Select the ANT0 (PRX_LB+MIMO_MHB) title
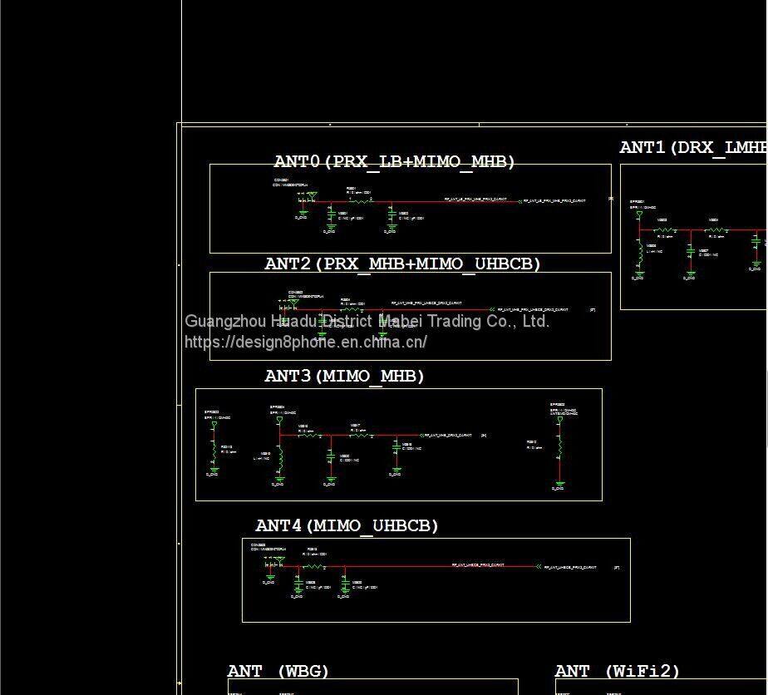Viewport: 768px width, 695px height. click(x=394, y=161)
